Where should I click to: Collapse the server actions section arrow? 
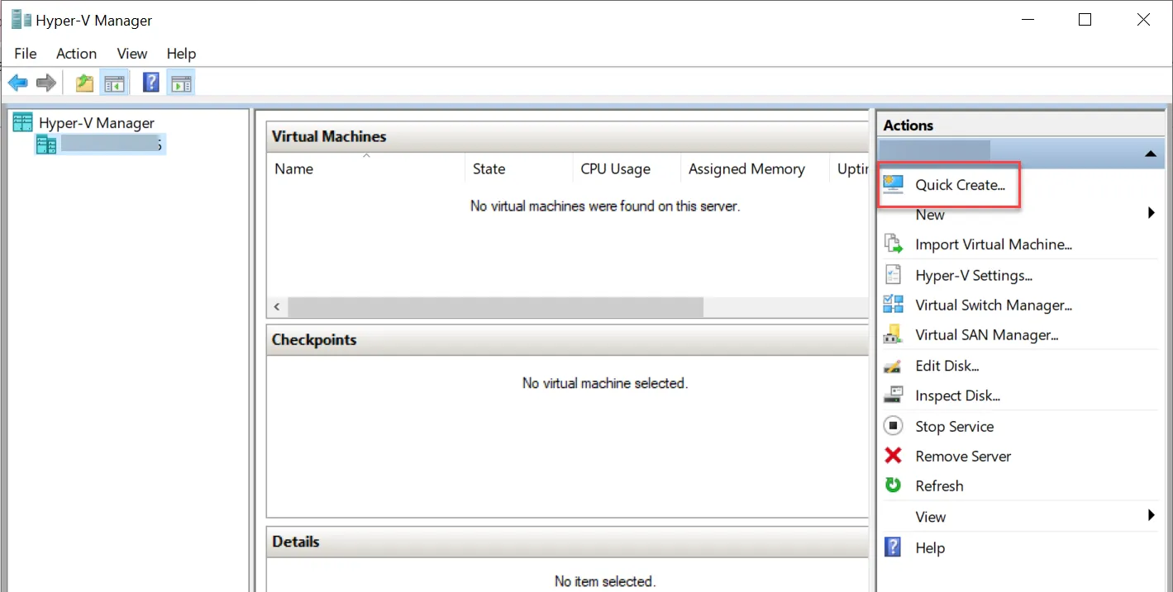1150,154
